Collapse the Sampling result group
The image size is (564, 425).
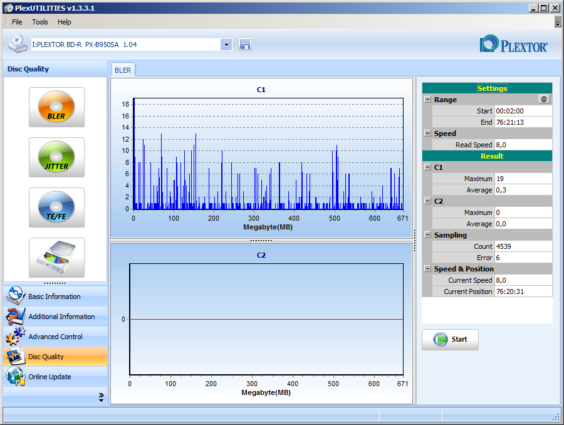427,234
